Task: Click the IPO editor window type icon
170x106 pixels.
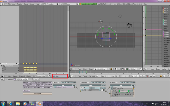Action: click(x=145, y=69)
